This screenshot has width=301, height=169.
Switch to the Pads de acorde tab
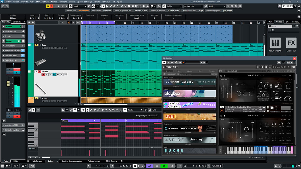(94, 161)
